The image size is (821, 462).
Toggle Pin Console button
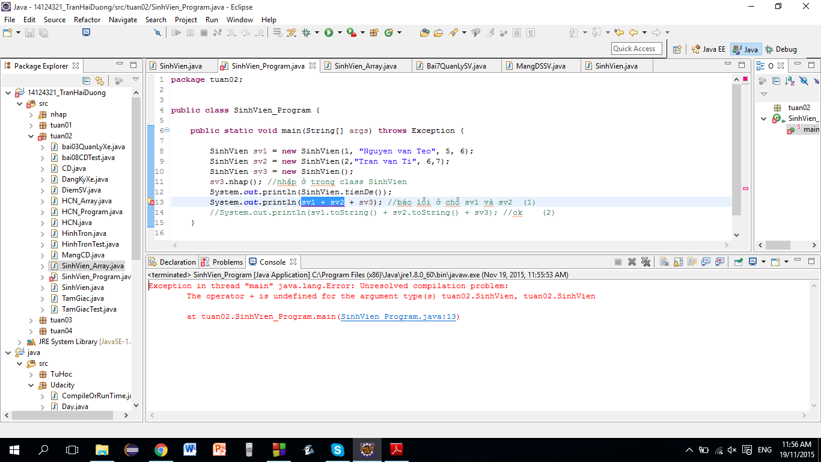(x=737, y=262)
